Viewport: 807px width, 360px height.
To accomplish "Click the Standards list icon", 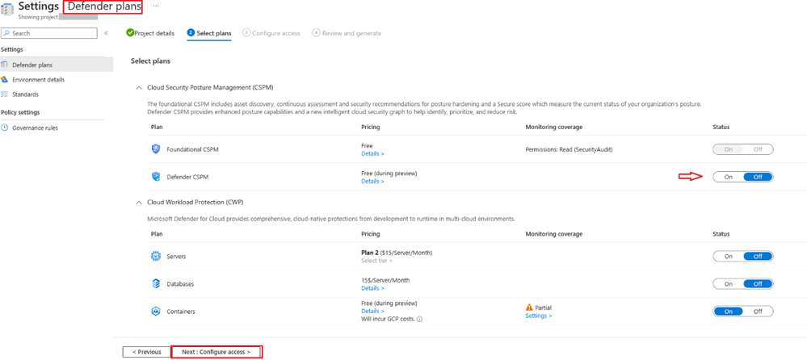I will (x=5, y=94).
